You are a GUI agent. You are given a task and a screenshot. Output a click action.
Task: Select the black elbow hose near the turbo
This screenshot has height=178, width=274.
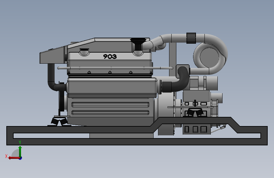(176, 79)
